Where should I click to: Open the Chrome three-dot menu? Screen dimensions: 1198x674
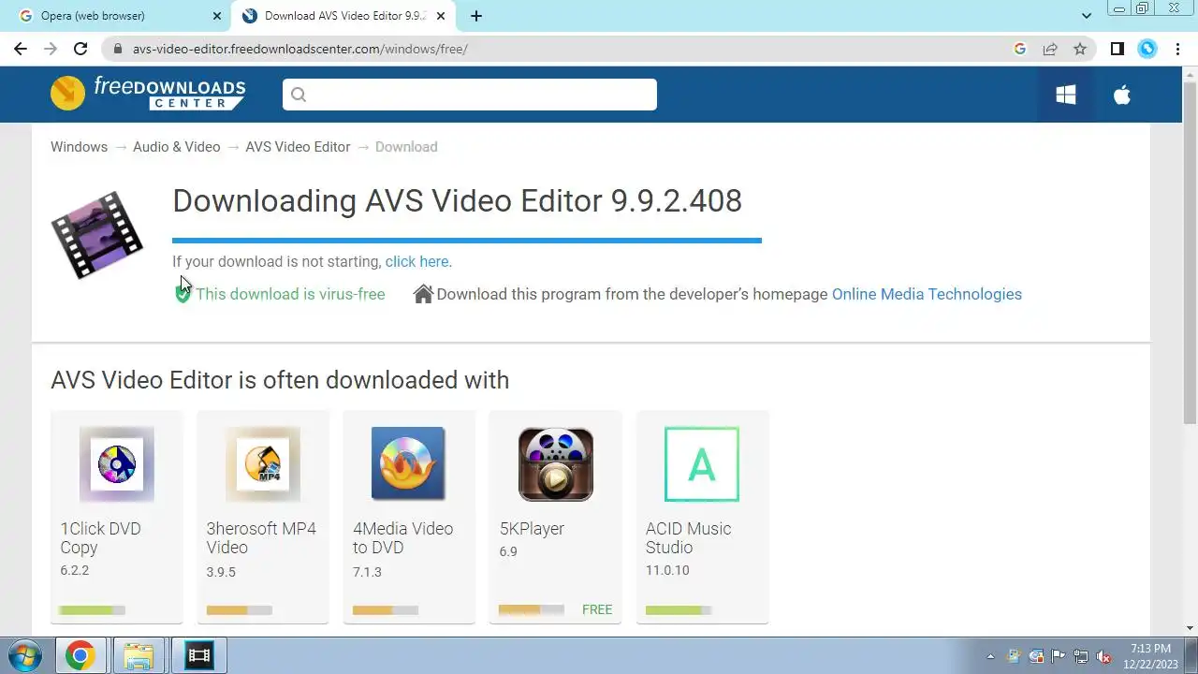1176,49
